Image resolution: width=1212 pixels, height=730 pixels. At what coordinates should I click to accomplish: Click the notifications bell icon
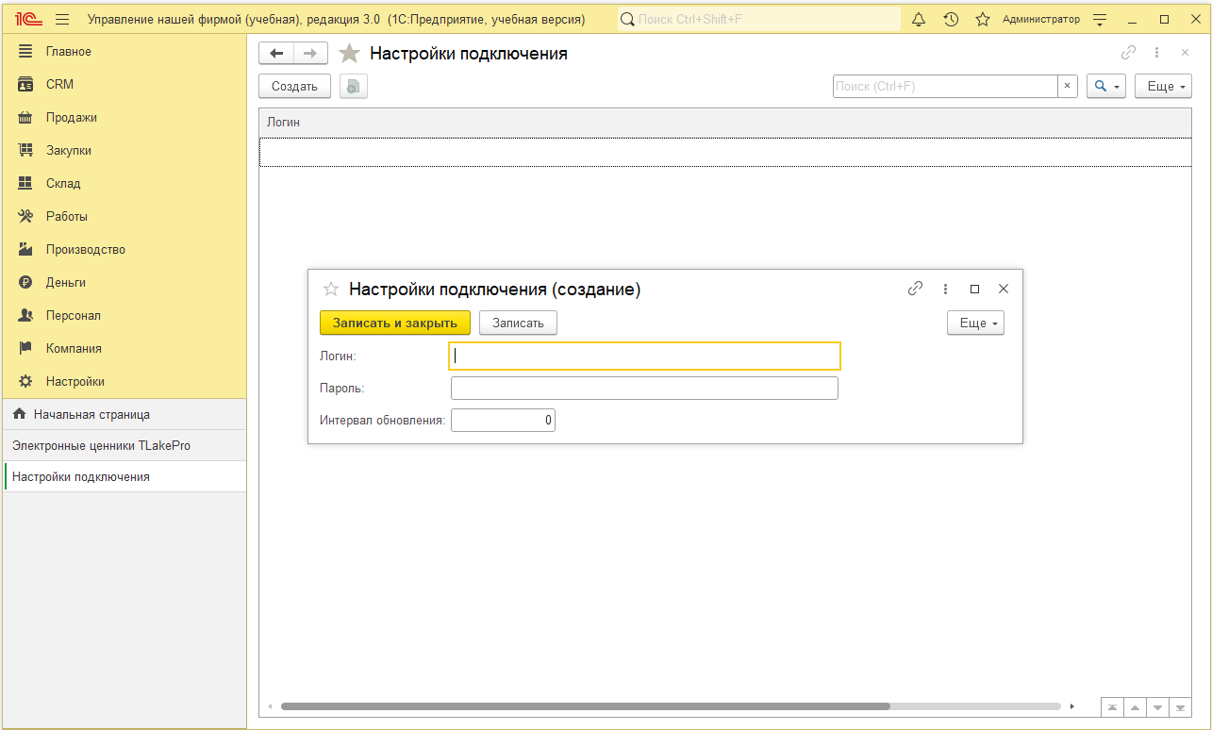pyautogui.click(x=919, y=19)
